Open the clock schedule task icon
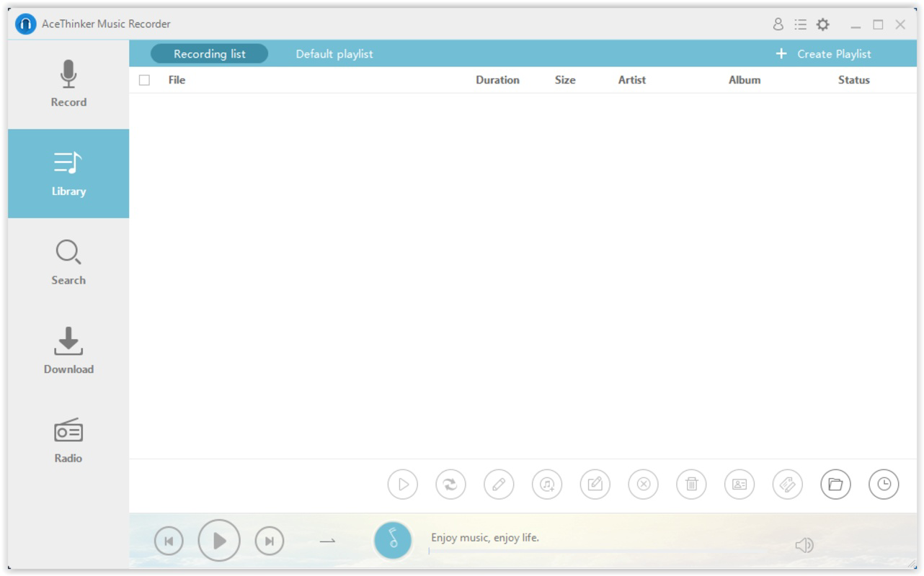Image resolution: width=924 pixels, height=576 pixels. [x=884, y=485]
